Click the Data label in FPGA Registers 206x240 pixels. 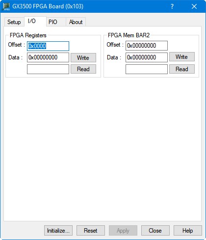pos(15,57)
